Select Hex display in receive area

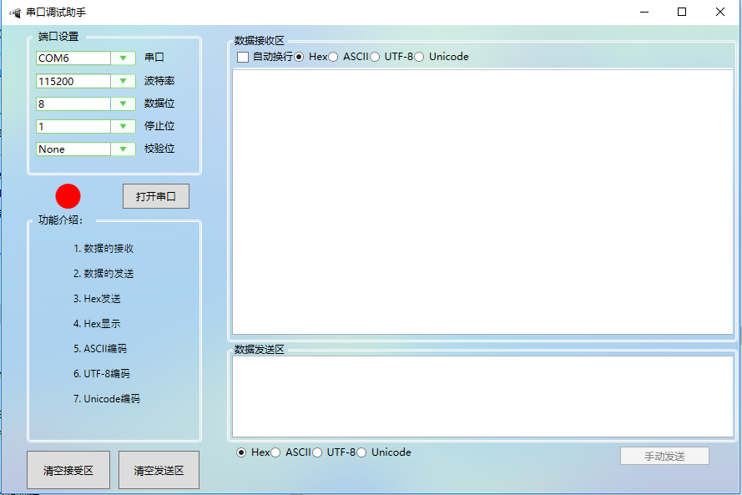[x=299, y=58]
